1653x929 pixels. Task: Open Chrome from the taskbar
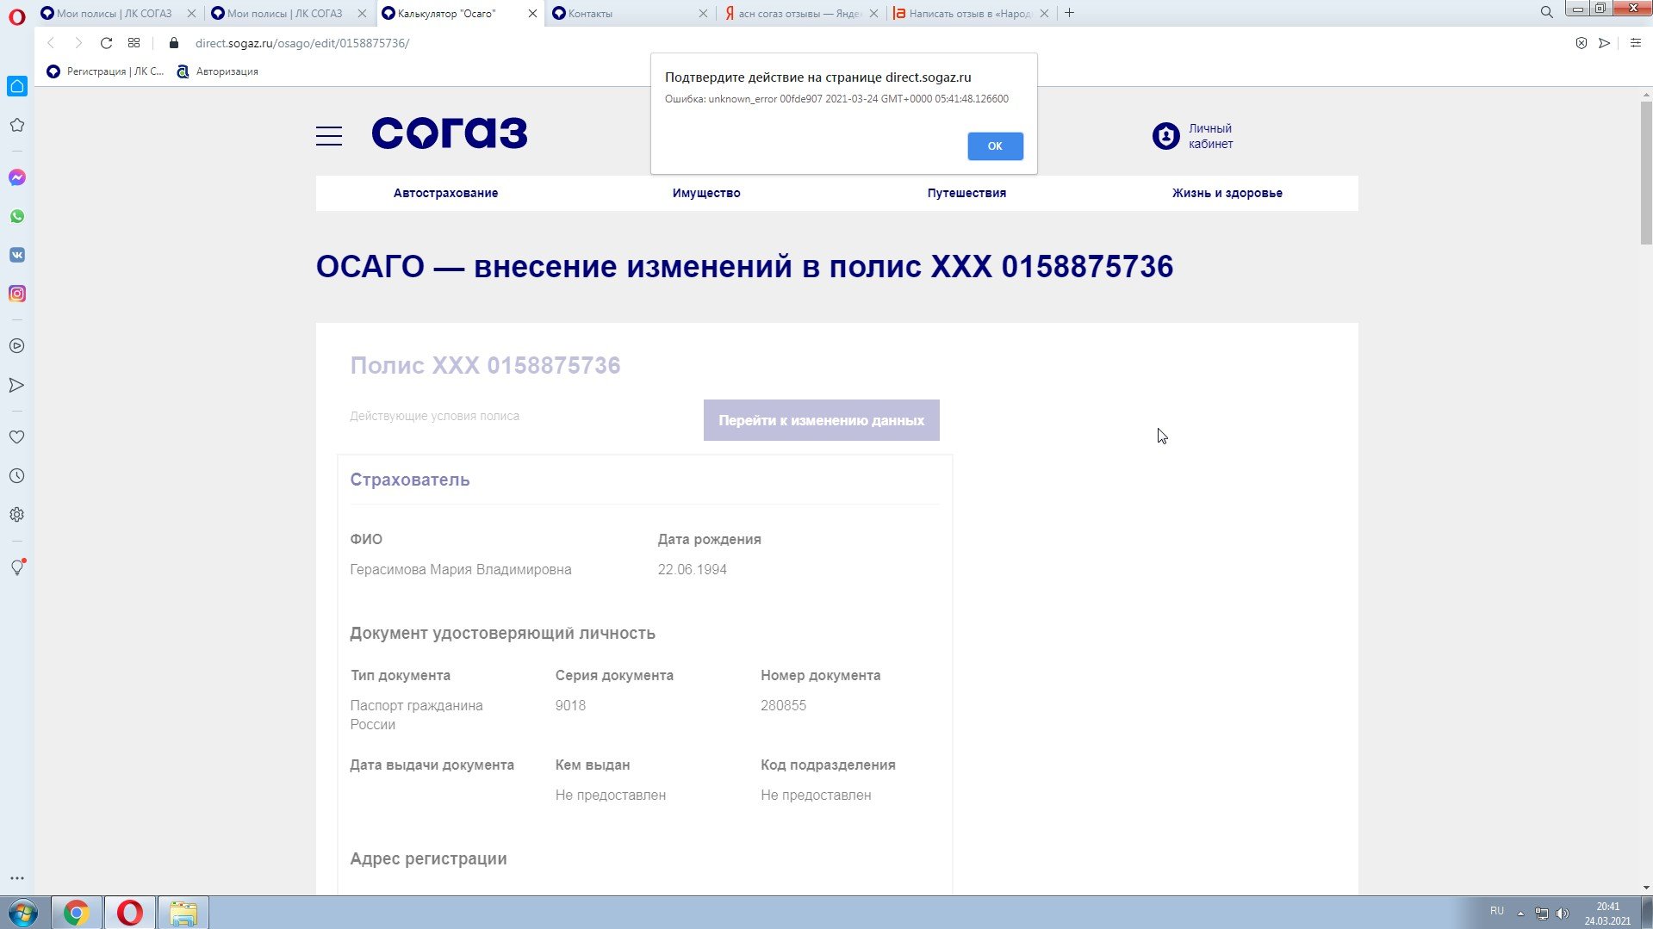point(77,913)
